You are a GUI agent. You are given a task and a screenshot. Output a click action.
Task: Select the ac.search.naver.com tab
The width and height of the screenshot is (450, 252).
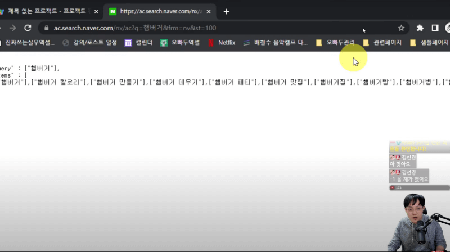[x=160, y=11]
